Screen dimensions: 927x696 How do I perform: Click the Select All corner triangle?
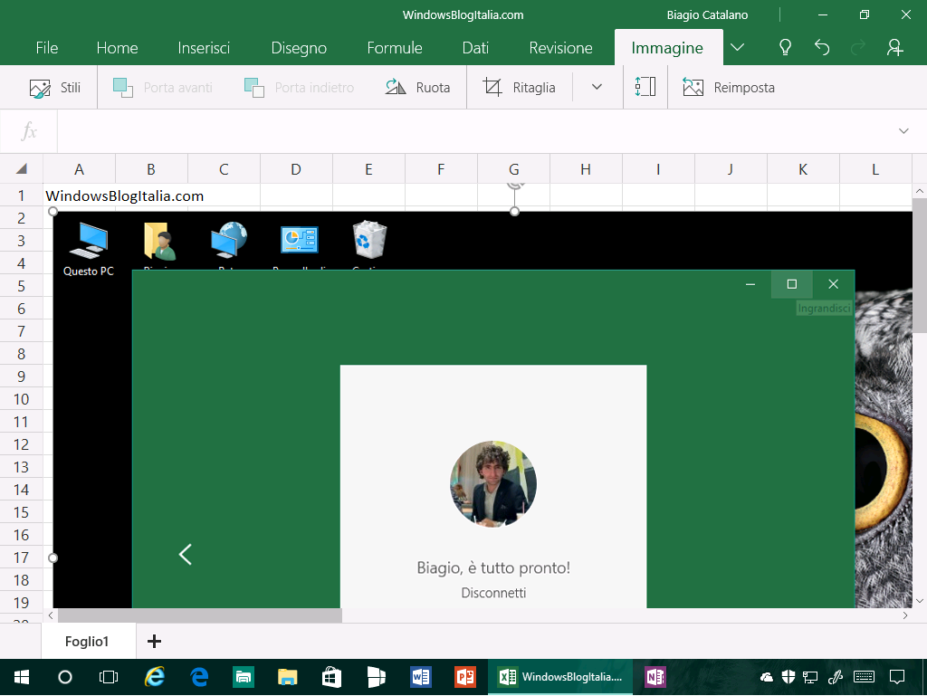pyautogui.click(x=22, y=169)
